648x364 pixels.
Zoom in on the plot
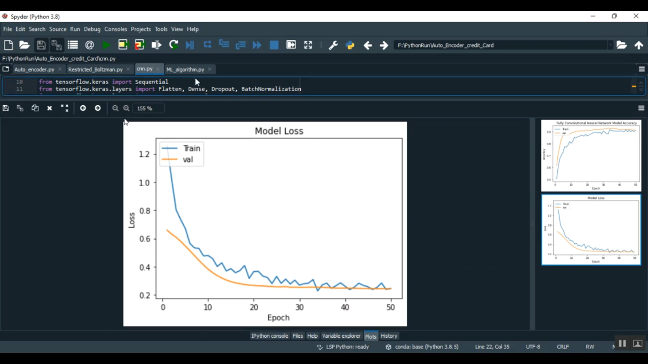(x=127, y=108)
